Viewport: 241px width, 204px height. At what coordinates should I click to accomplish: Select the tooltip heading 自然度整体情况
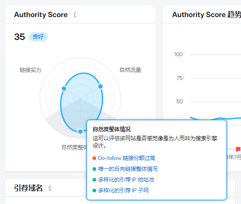click(x=111, y=129)
